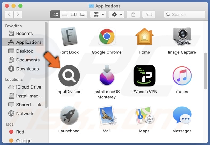Open Recents in the sidebar
The height and width of the screenshot is (145, 210).
pos(23,33)
